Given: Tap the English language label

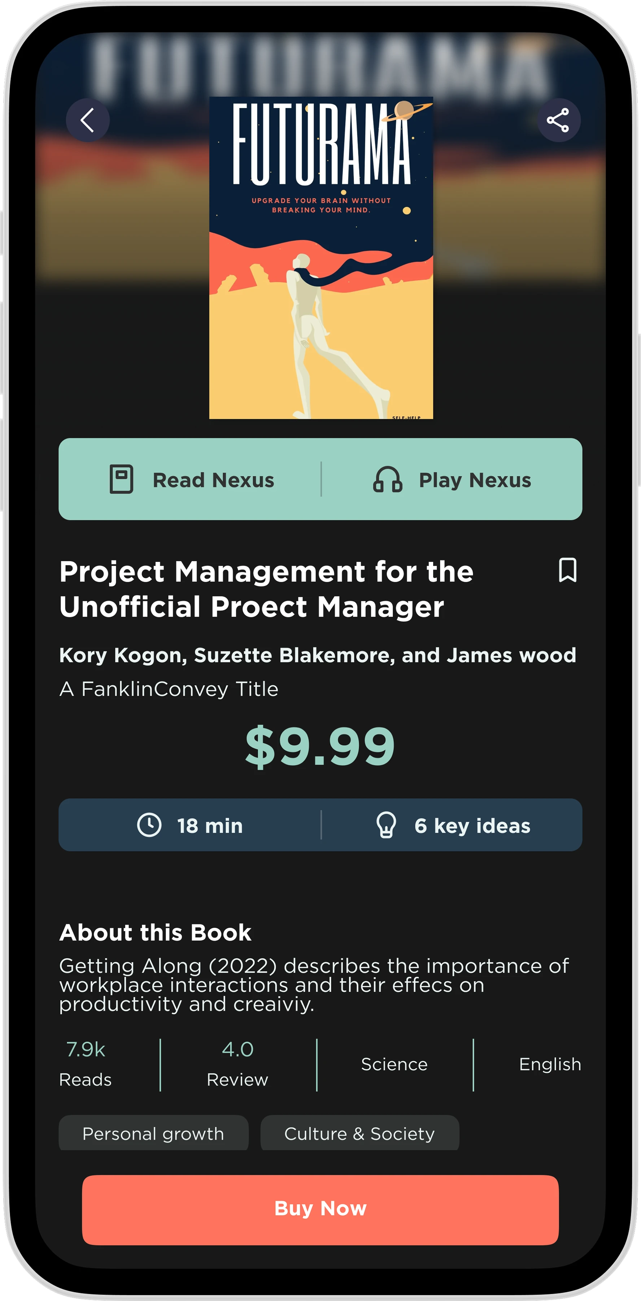Looking at the screenshot, I should (550, 1064).
